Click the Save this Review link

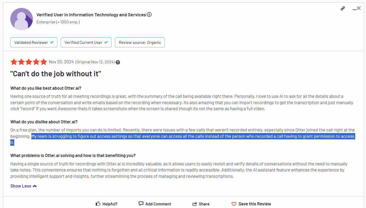255,204
